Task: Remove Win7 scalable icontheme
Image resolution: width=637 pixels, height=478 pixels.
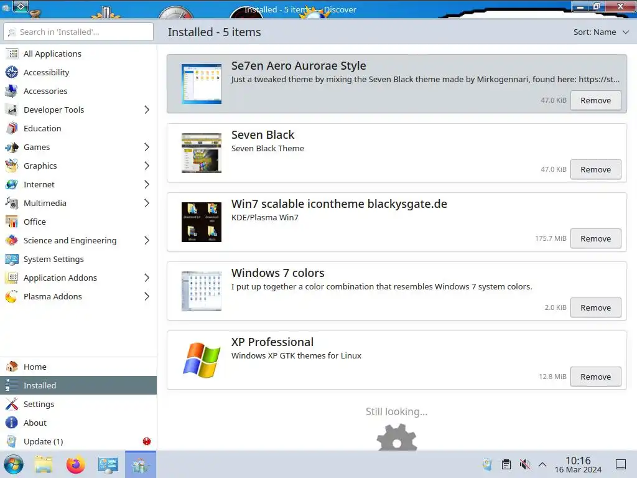Action: click(x=595, y=238)
